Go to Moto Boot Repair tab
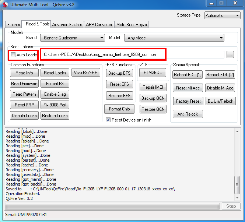The height and width of the screenshot is (222, 245). pyautogui.click(x=132, y=25)
